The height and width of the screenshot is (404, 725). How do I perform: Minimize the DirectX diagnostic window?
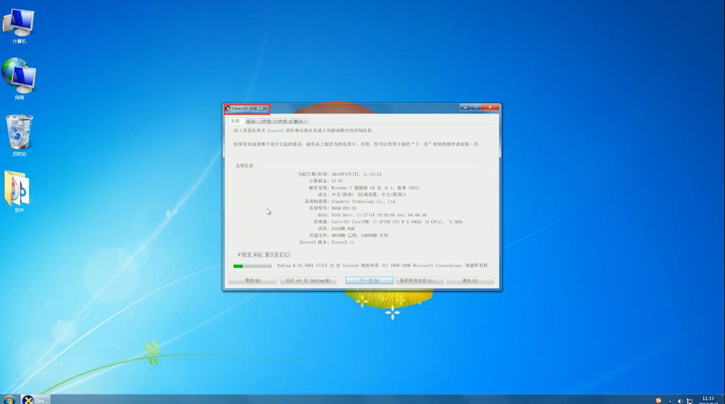tap(465, 107)
